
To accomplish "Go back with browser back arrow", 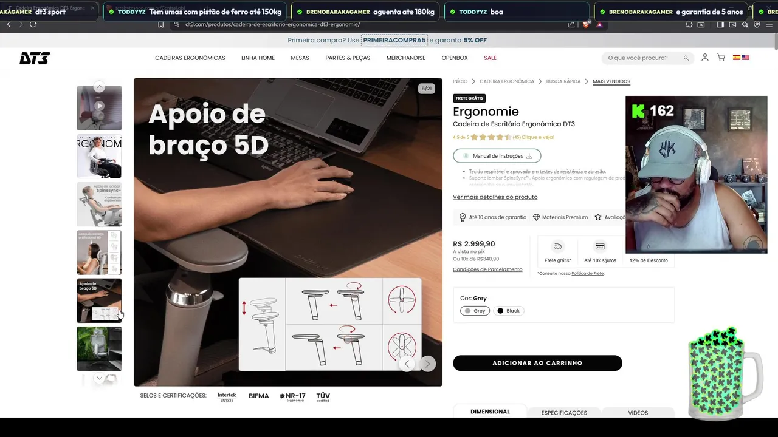I will click(x=9, y=24).
